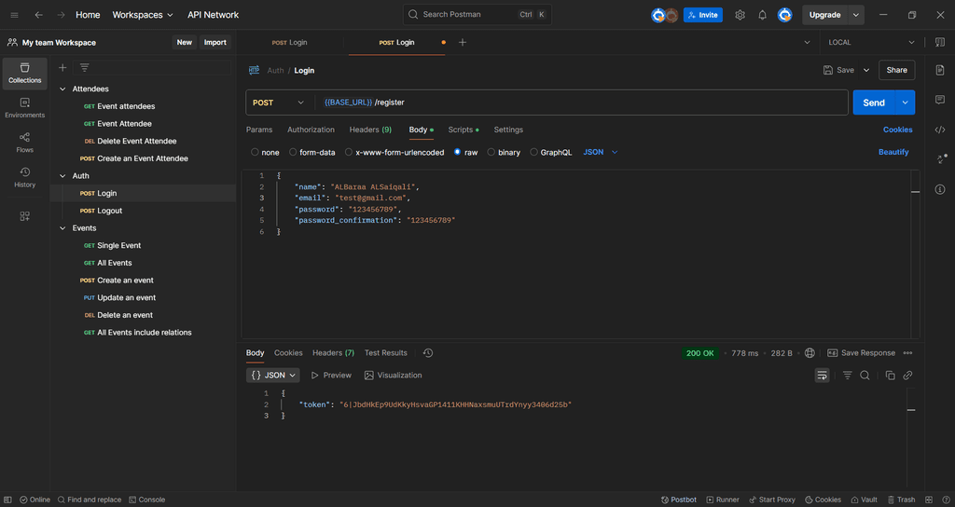Viewport: 955px width, 507px height.
Task: Open the Environments sidebar panel
Action: 24,107
